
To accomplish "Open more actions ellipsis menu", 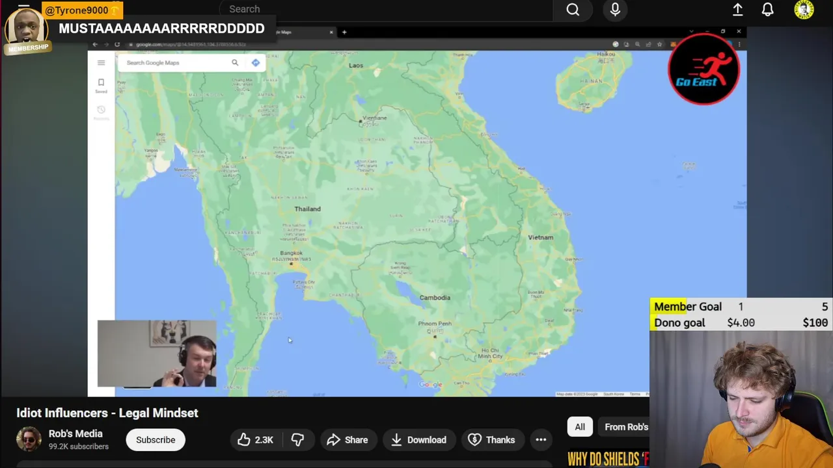I will pyautogui.click(x=541, y=440).
